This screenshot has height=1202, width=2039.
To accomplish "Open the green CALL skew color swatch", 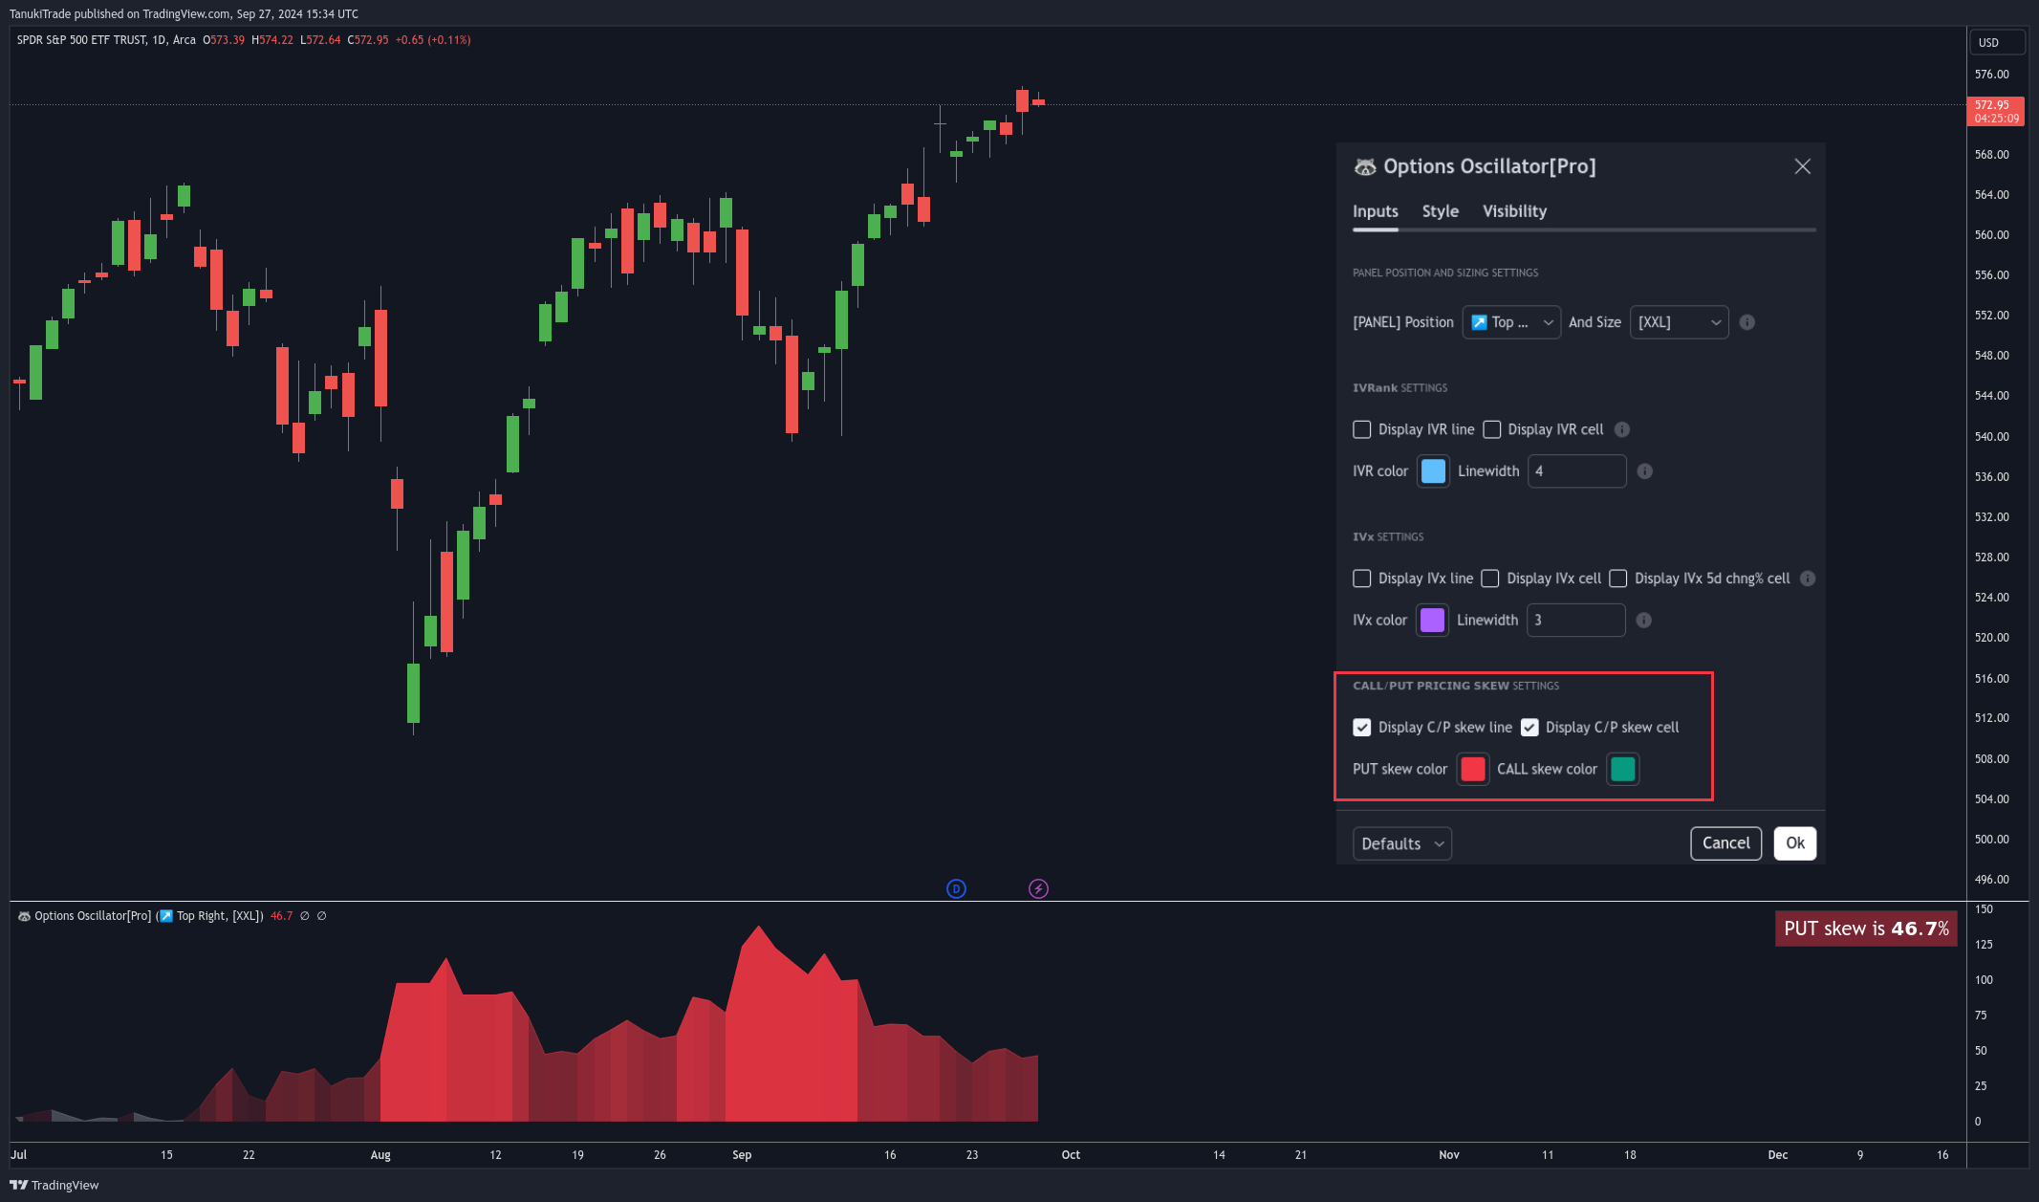I will pyautogui.click(x=1622, y=770).
